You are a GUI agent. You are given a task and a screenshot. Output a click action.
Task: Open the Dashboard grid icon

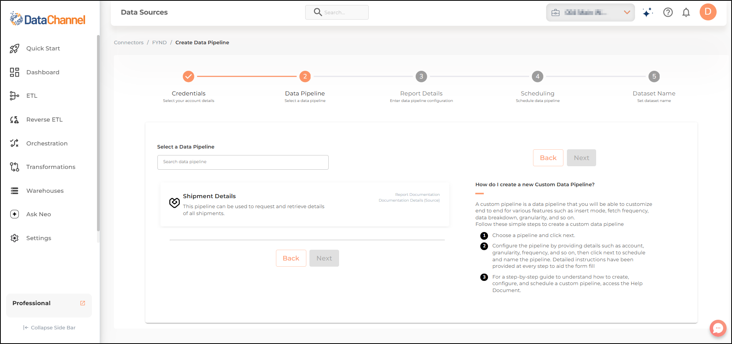click(x=15, y=72)
